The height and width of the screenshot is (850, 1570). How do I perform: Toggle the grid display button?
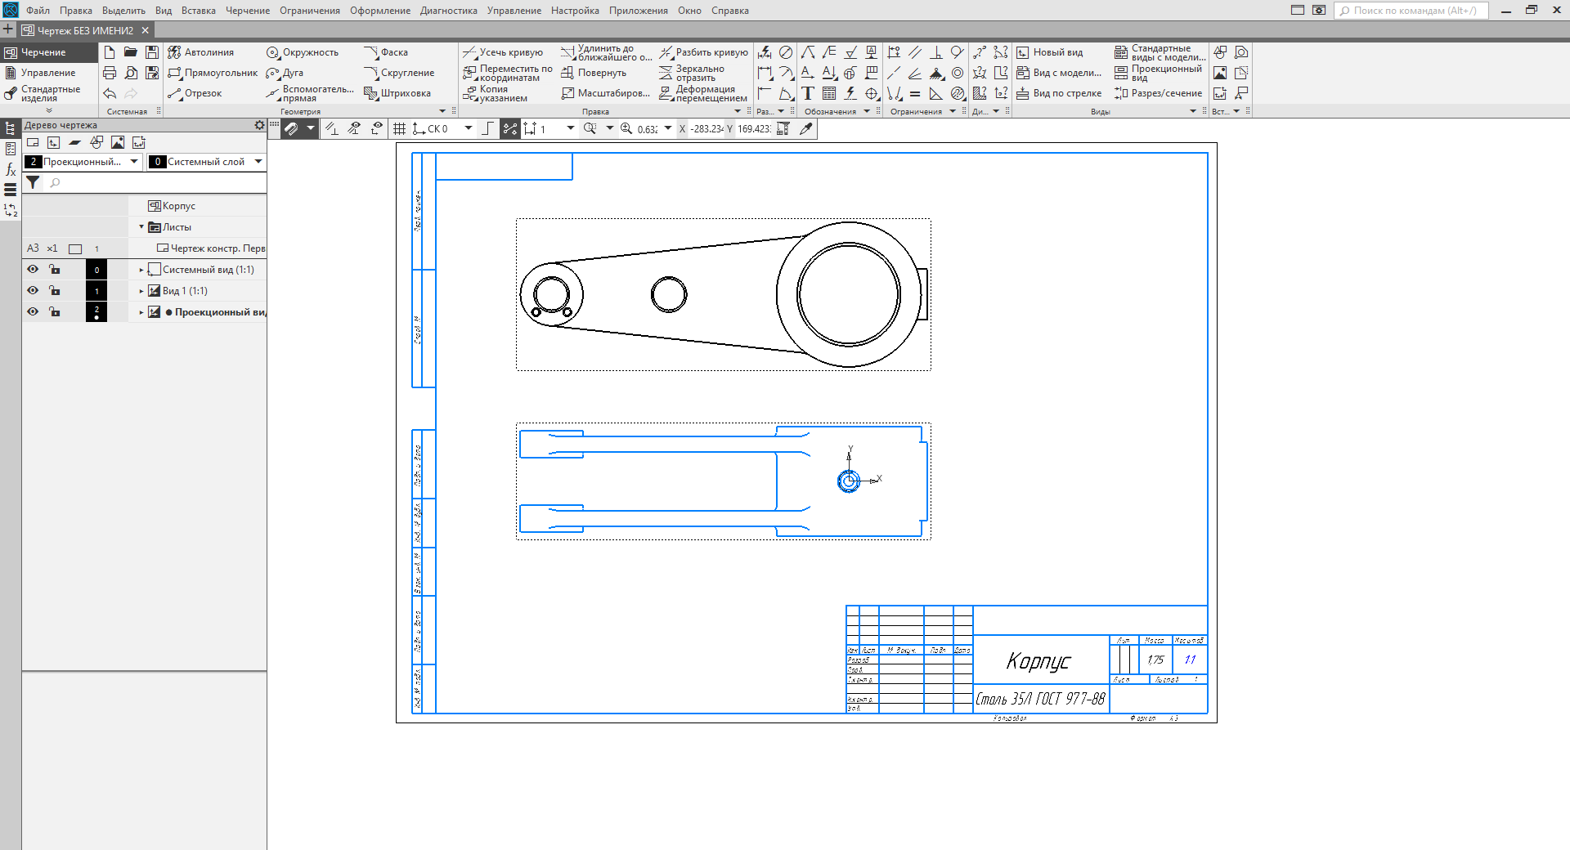399,128
